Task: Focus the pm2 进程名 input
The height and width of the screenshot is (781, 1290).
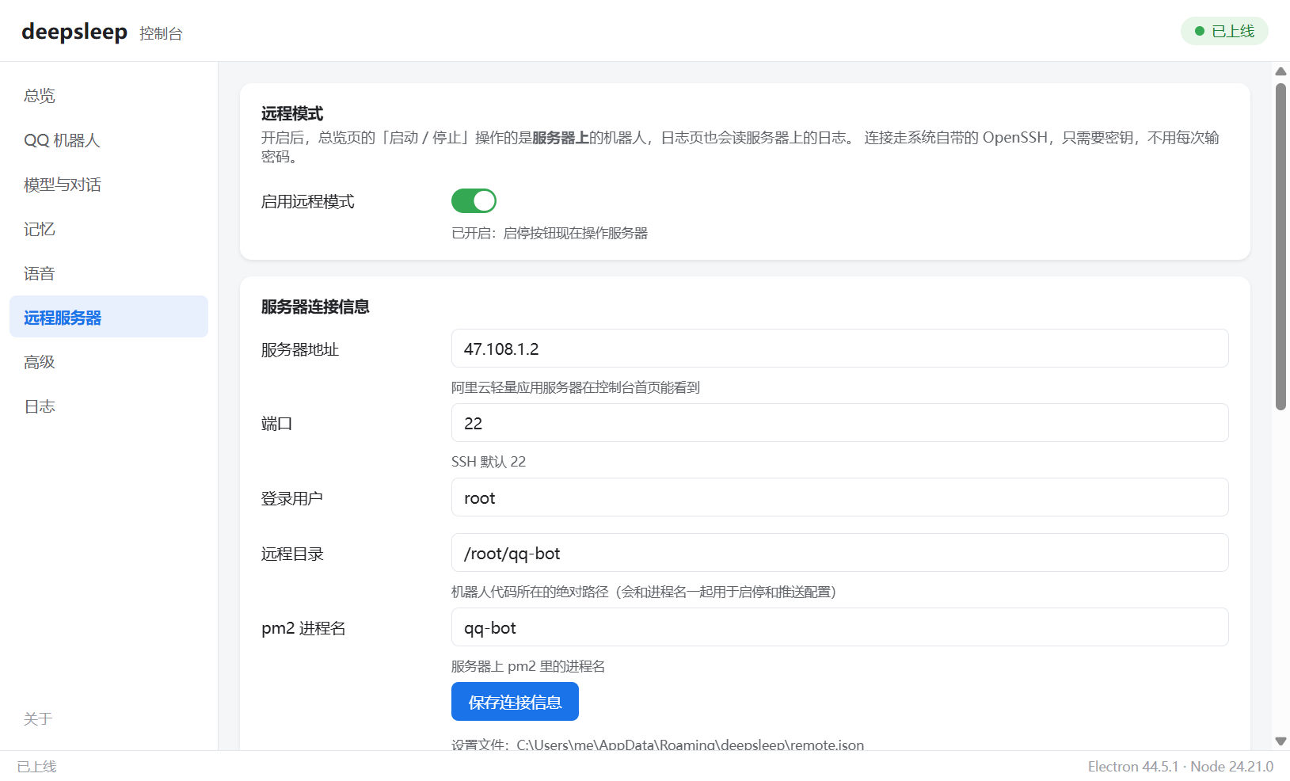Action: (839, 627)
